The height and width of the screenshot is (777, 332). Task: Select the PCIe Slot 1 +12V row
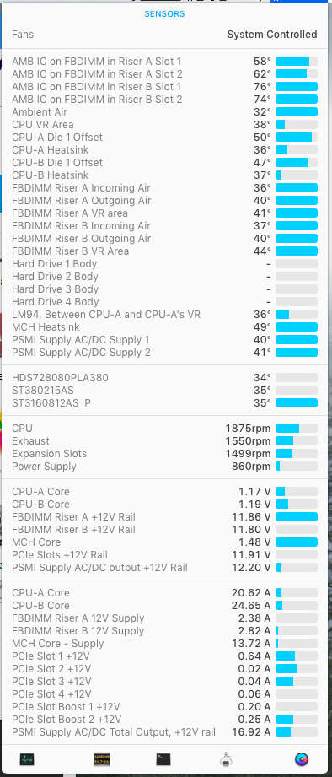(x=165, y=656)
